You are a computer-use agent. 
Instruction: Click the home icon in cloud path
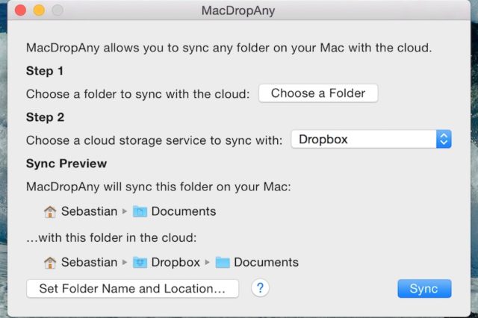[50, 262]
